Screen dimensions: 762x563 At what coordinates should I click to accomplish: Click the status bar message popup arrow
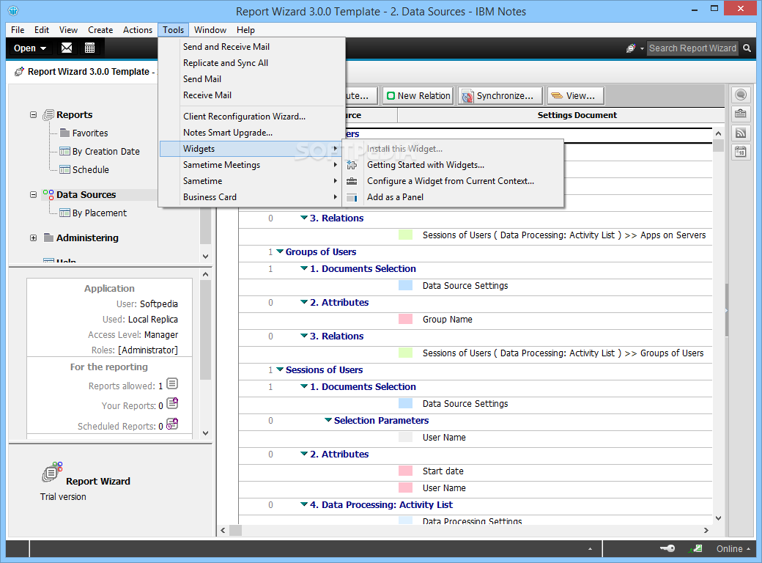tap(590, 549)
